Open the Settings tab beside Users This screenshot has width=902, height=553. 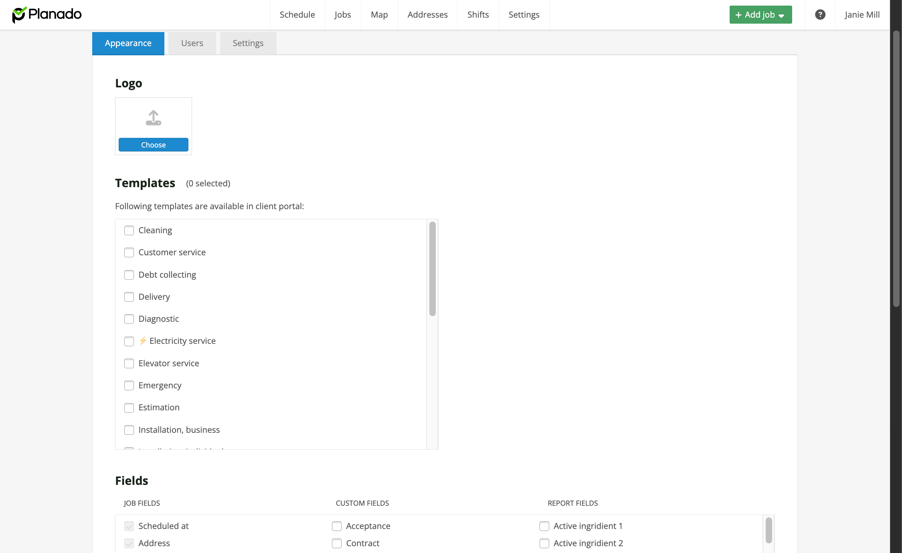[248, 43]
